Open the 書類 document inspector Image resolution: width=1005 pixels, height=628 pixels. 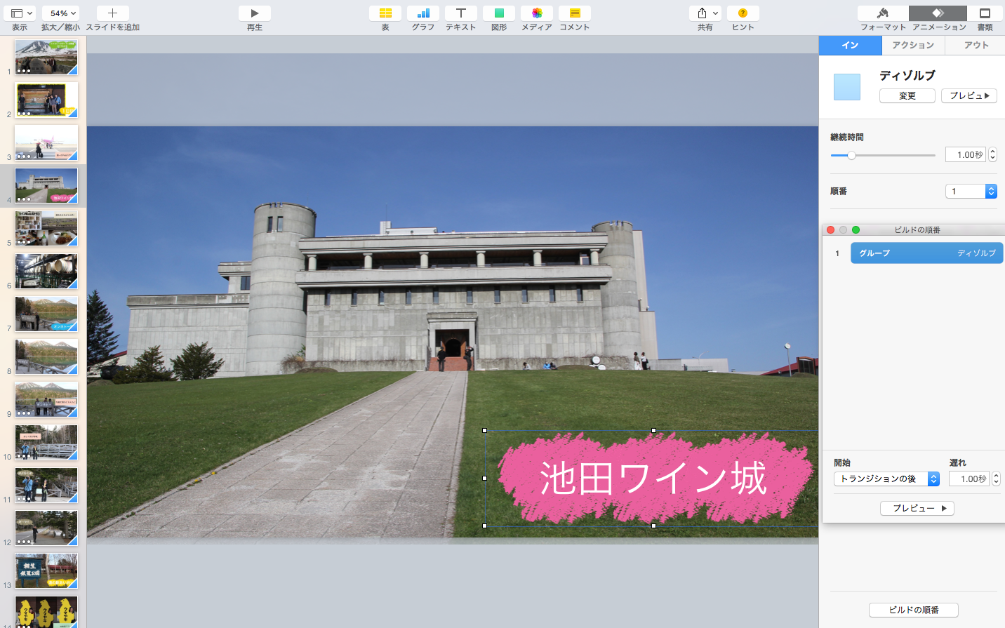coord(985,13)
